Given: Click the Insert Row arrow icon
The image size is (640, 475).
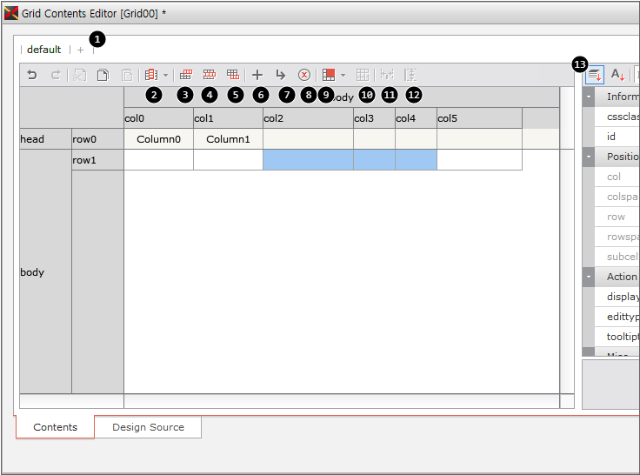Looking at the screenshot, I should pyautogui.click(x=280, y=76).
